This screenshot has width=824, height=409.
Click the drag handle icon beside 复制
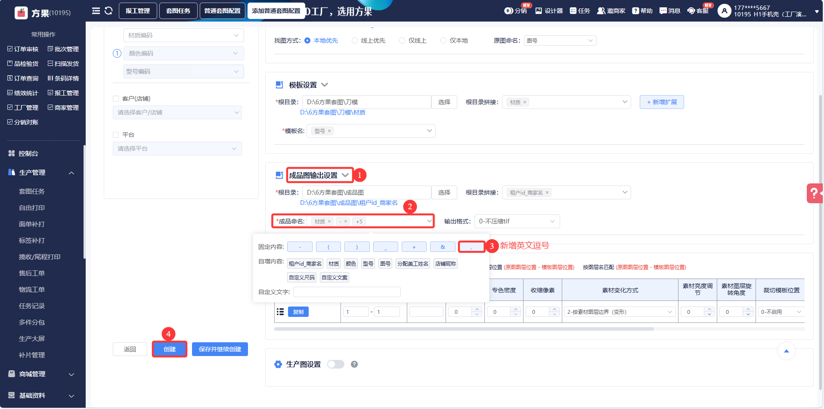click(280, 312)
